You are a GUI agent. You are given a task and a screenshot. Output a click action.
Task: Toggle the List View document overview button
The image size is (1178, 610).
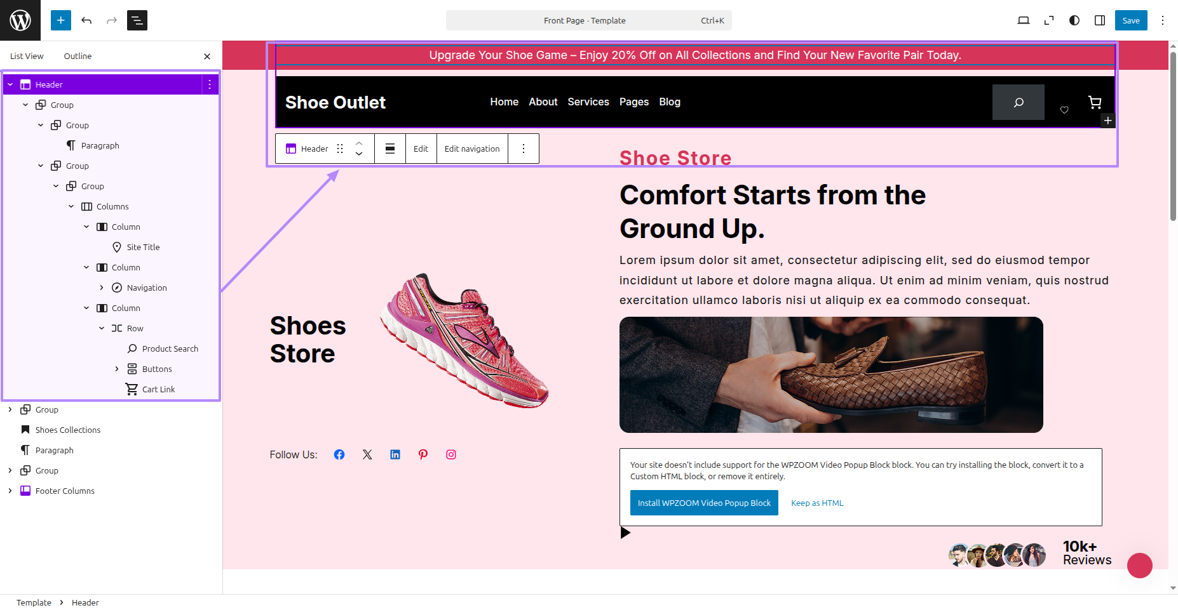pos(137,20)
